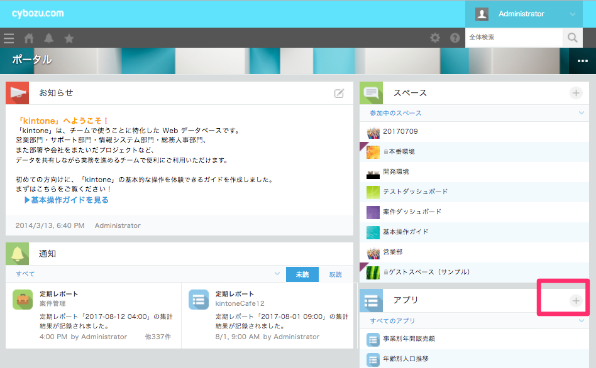The width and height of the screenshot is (596, 368).
Task: Open kintoneCafe12 定期レポート notification title
Action: tap(235, 294)
